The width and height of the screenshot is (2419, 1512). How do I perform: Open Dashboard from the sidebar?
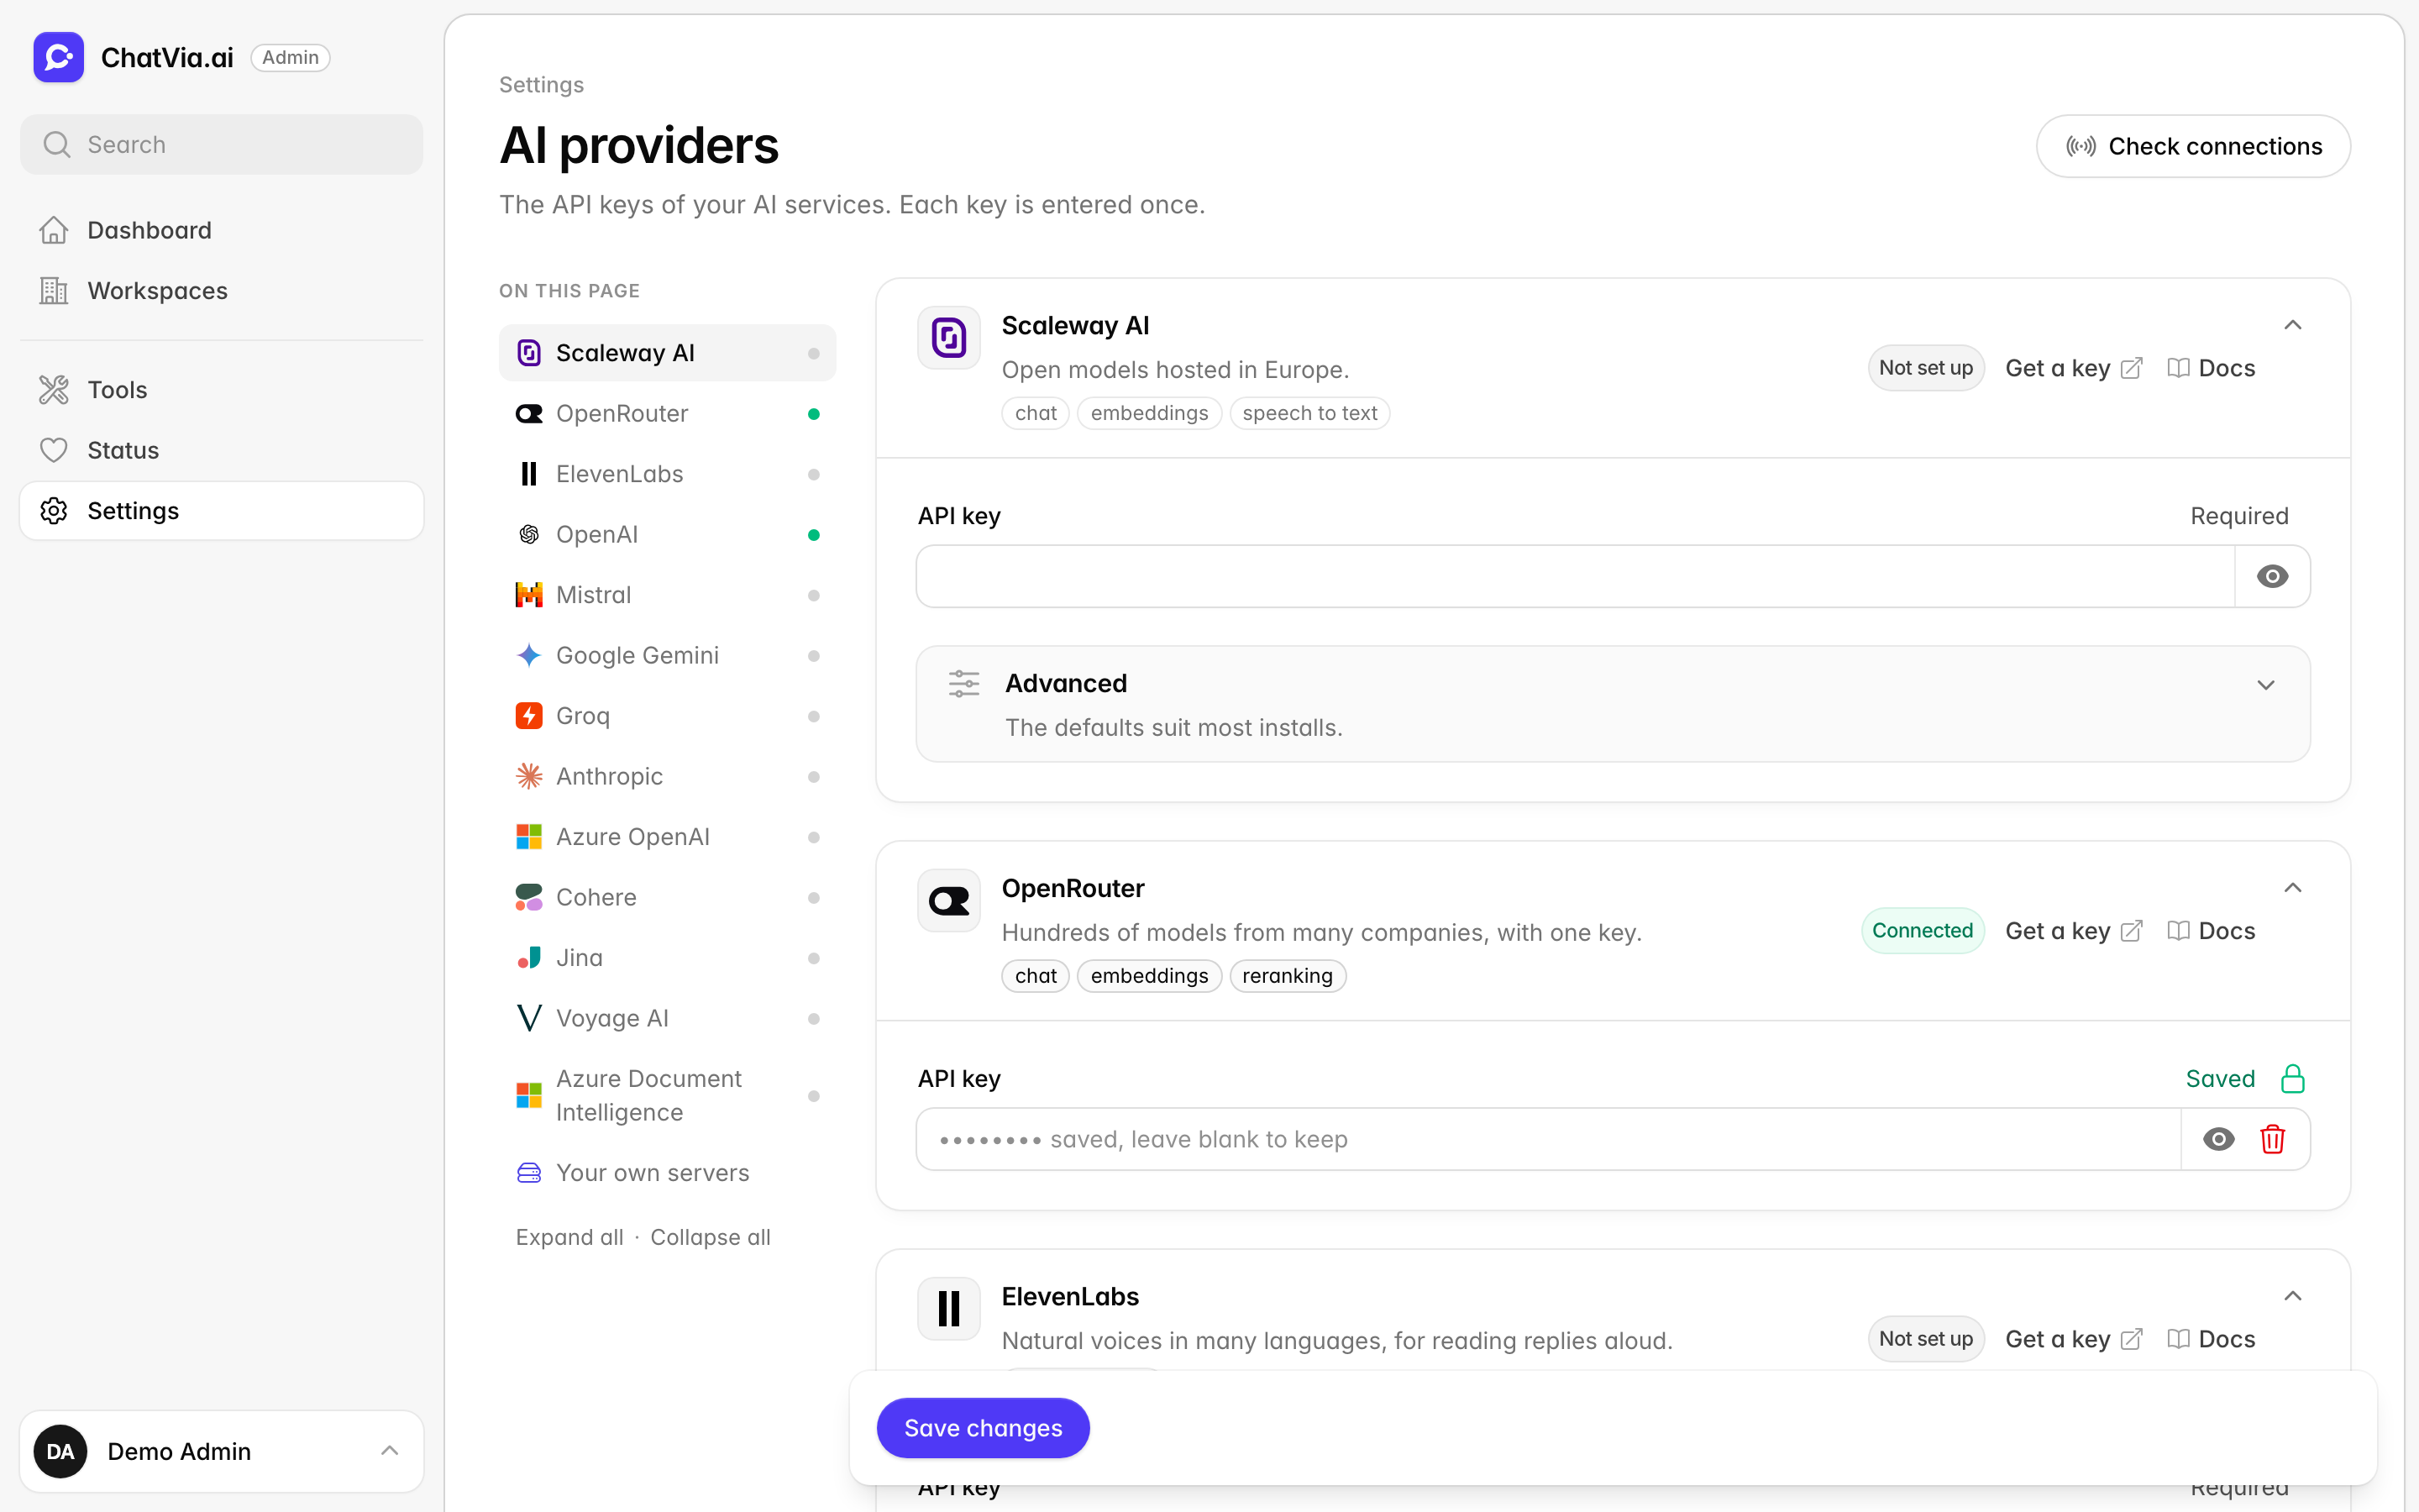221,230
